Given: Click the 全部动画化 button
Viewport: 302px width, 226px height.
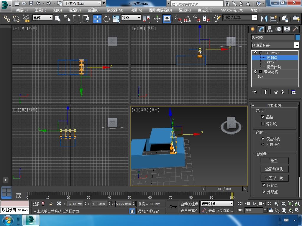Looking at the screenshot, I should pyautogui.click(x=274, y=169).
